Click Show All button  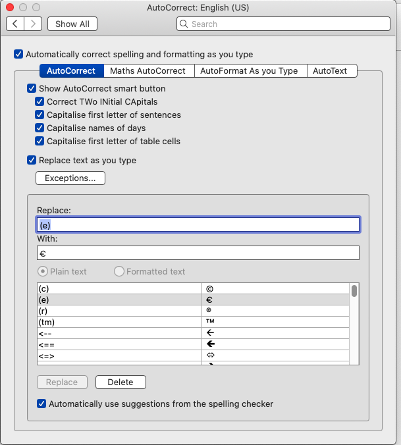pos(72,24)
